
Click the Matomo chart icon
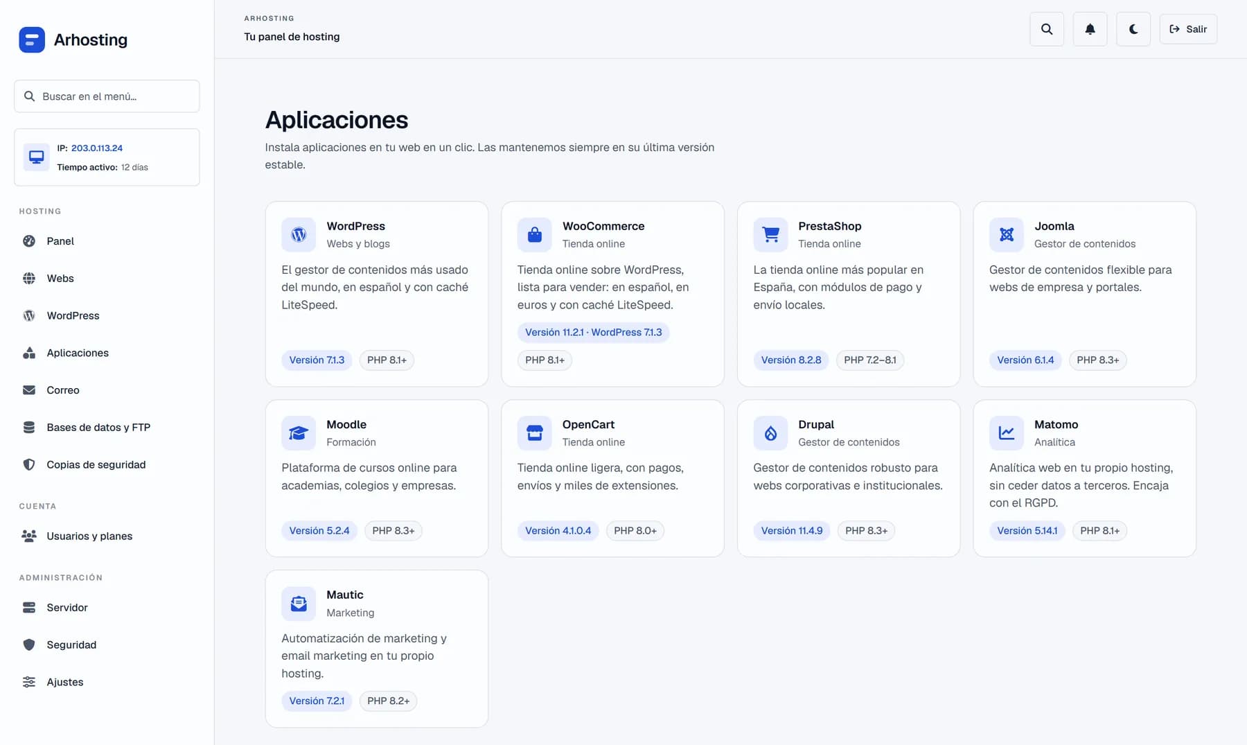click(1007, 433)
